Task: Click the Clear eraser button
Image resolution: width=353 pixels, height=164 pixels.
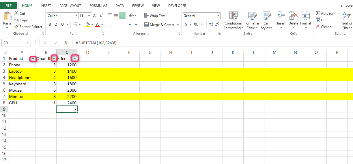Action: (323, 27)
